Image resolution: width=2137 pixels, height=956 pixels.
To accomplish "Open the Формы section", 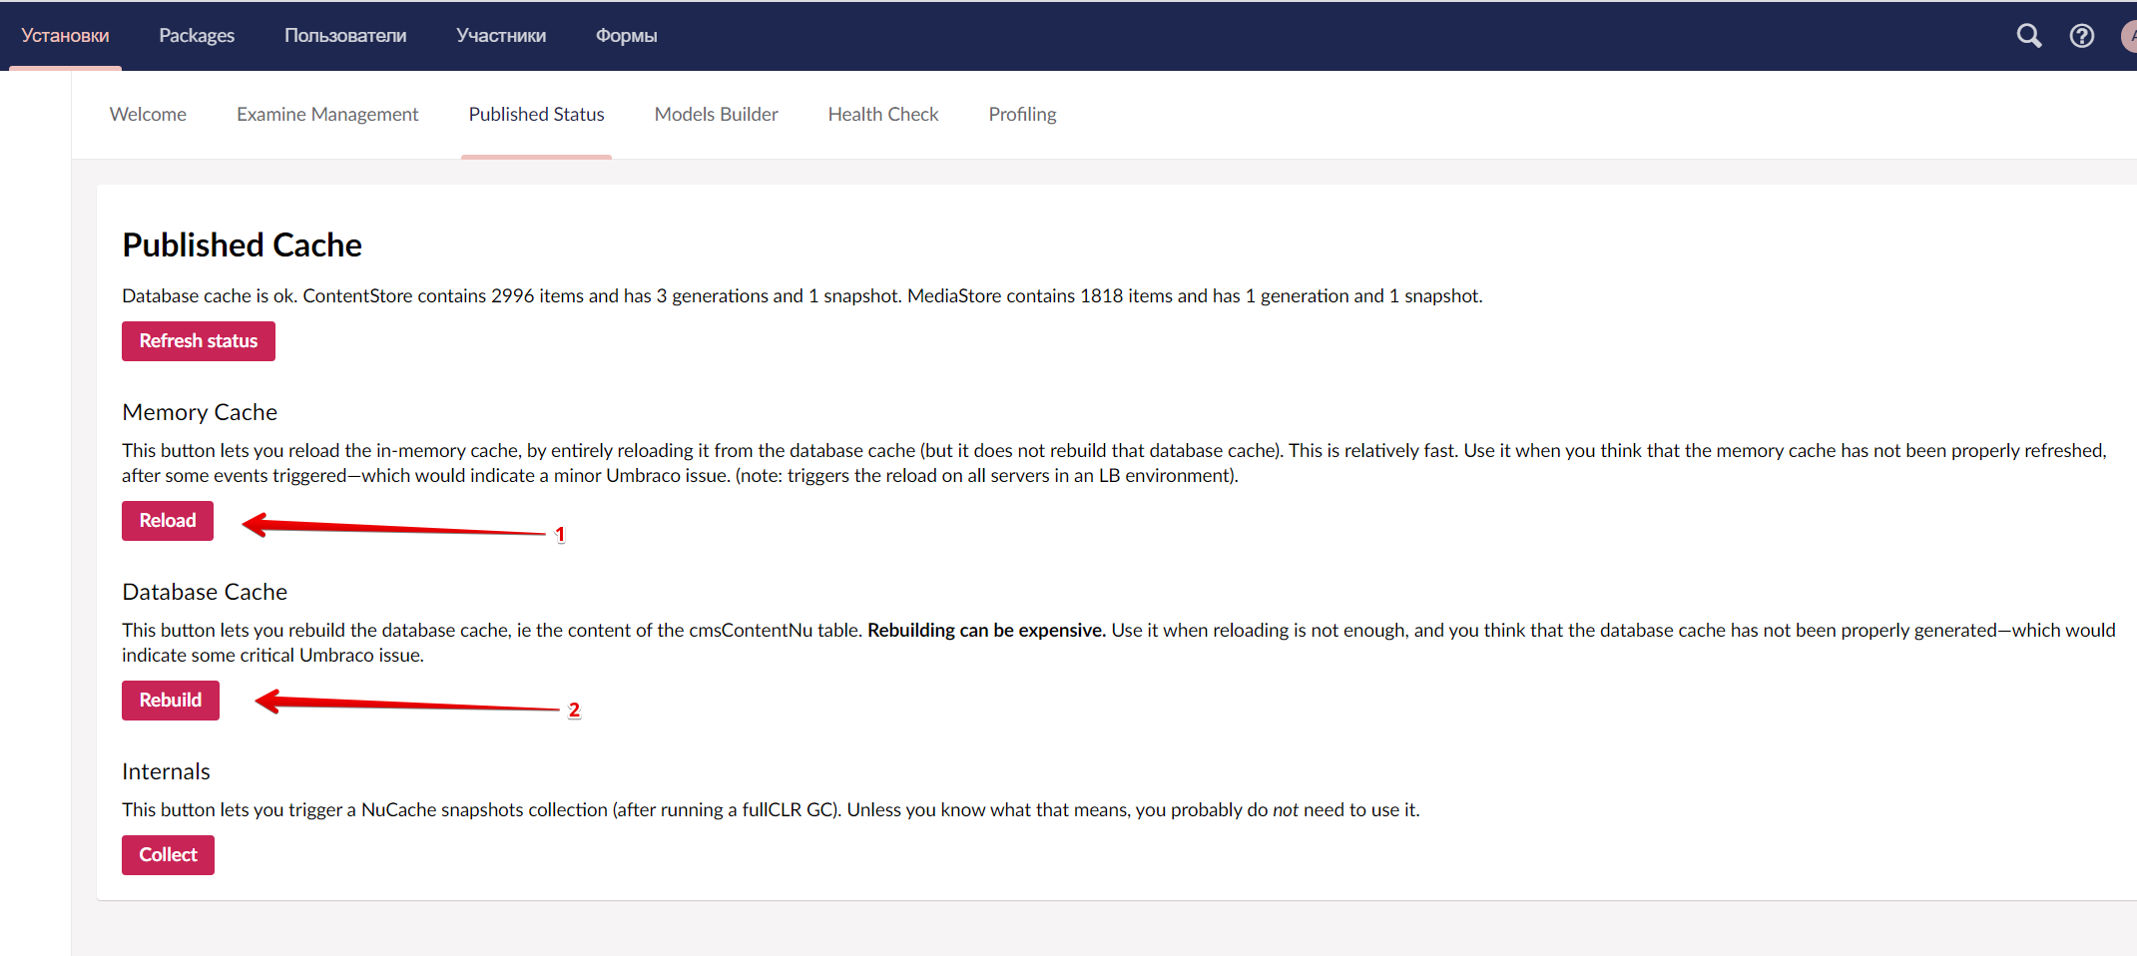I will [626, 35].
